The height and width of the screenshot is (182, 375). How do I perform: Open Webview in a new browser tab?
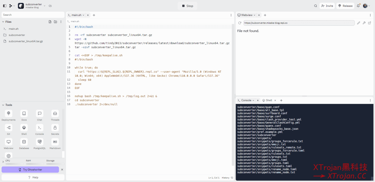[x=369, y=23]
